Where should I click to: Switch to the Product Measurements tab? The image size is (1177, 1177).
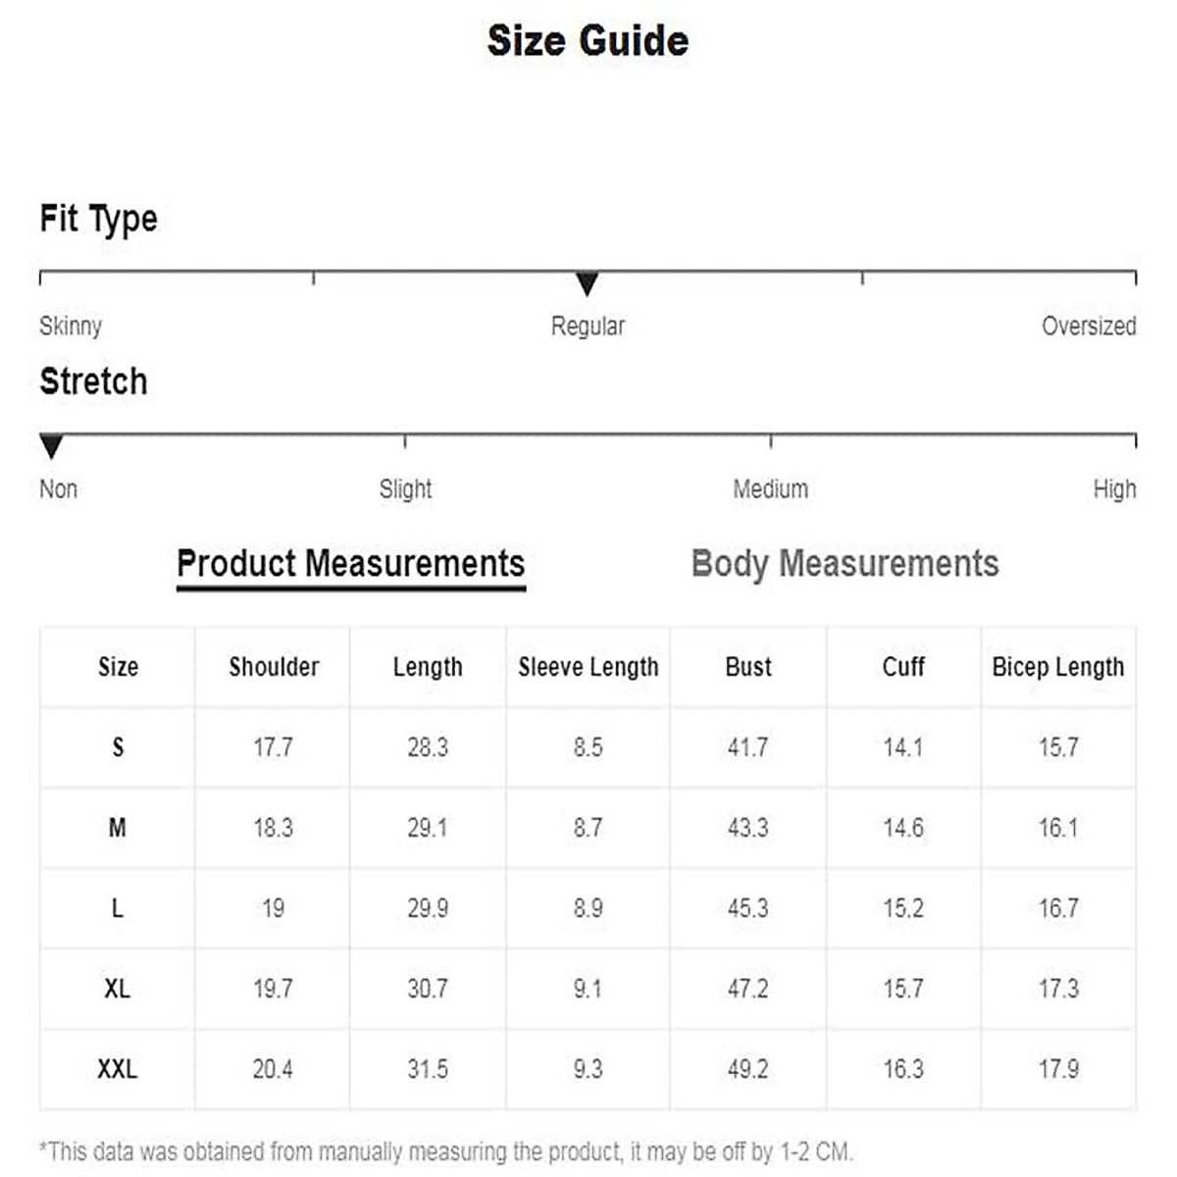pos(350,564)
